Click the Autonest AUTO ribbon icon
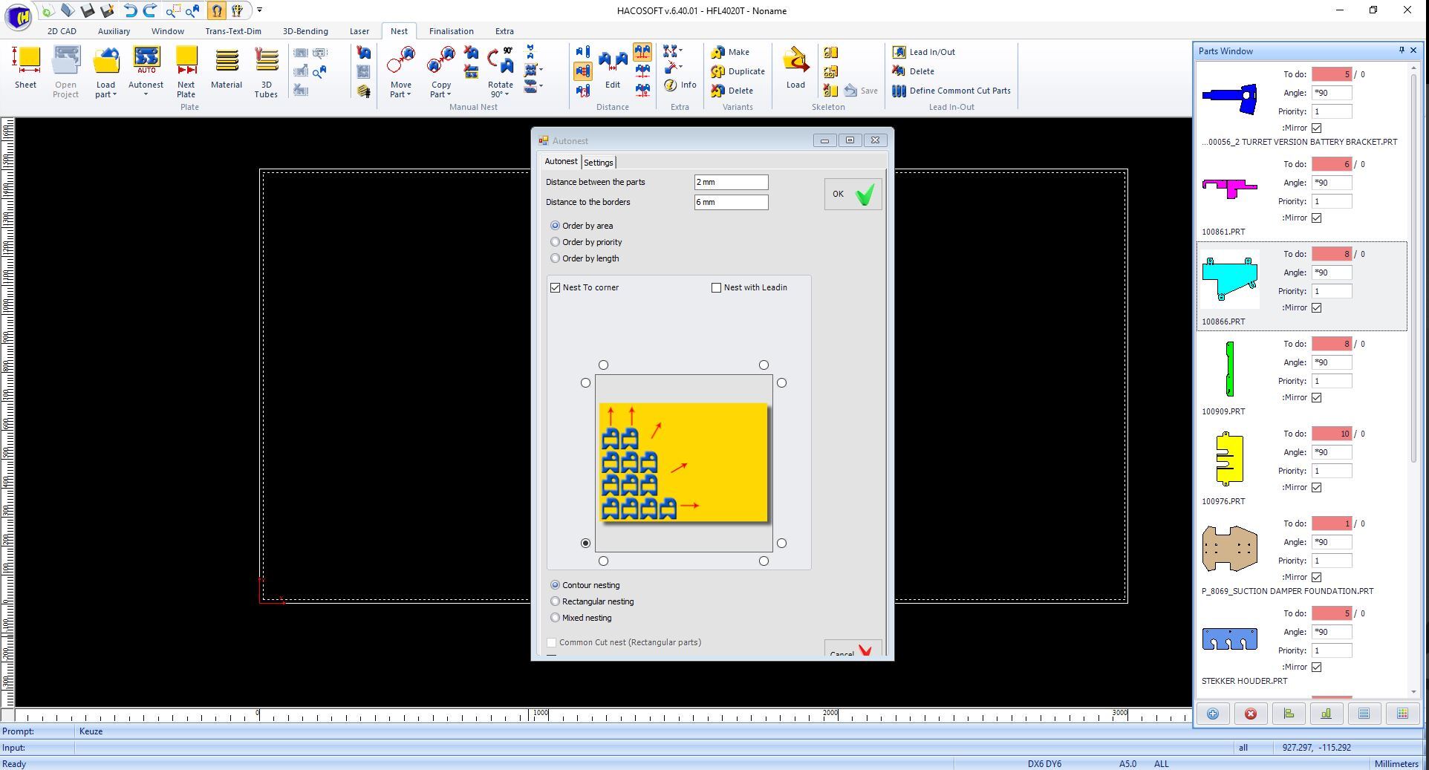 (x=146, y=60)
